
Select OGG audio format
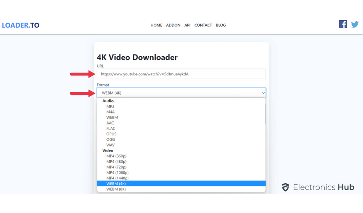point(181,139)
